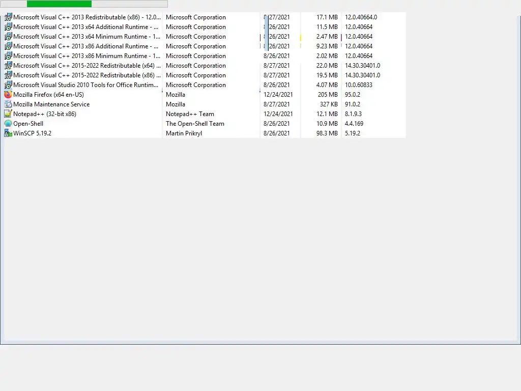521x391 pixels.
Task: Select Visual Studio 2010 Tools for Office Runtime
Action: (85, 85)
